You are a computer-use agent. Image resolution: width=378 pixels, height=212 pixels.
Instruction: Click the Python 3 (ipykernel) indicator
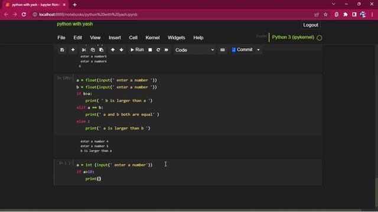click(293, 37)
